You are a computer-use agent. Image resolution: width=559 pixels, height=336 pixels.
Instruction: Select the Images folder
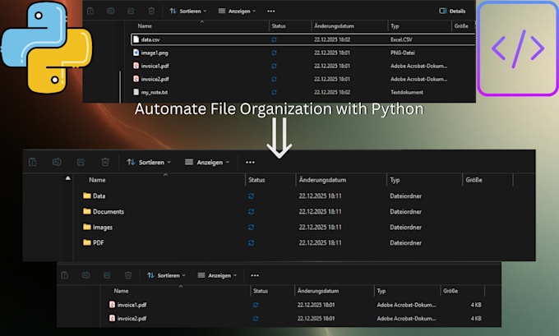[x=103, y=228]
